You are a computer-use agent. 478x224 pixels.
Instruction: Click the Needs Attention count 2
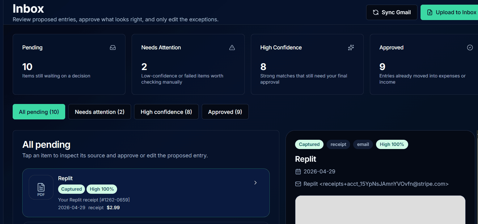click(144, 67)
